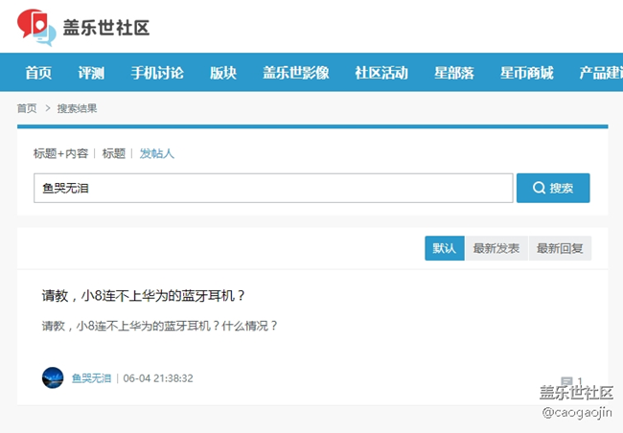Go to the 评测 navigation item

pos(91,73)
